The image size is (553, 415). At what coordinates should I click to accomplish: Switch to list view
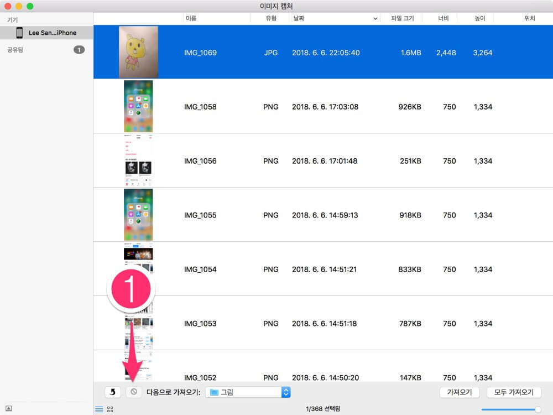click(x=99, y=409)
